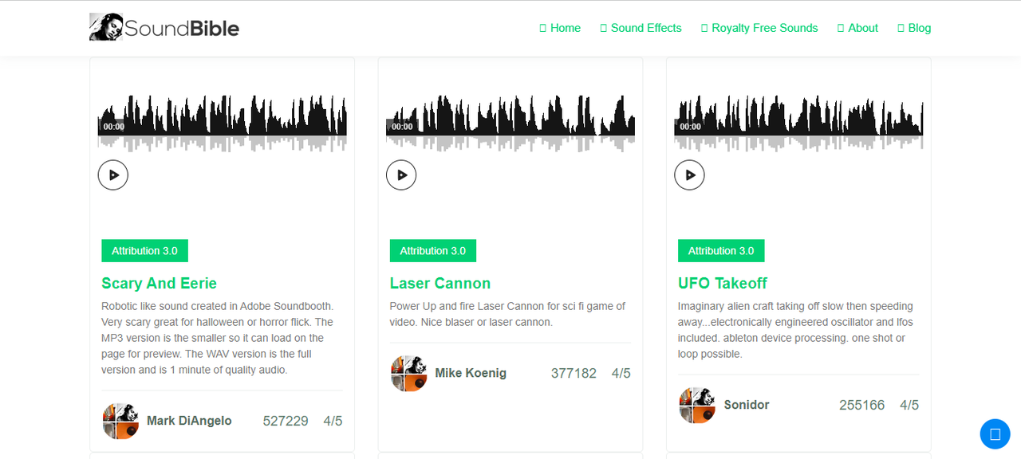Open the About page
The width and height of the screenshot is (1021, 459).
[857, 28]
